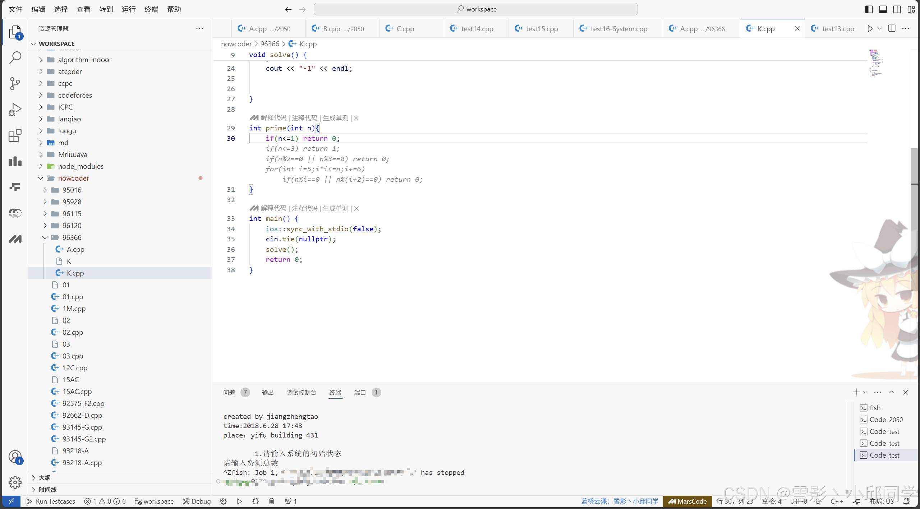
Task: Click 解释代码 link above prime function
Action: click(273, 118)
